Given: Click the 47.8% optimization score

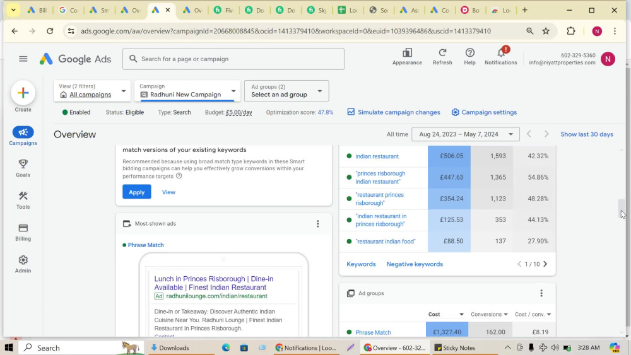Looking at the screenshot, I should tap(325, 113).
